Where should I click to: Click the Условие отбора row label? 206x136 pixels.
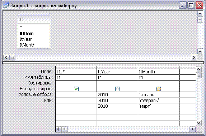36,94
